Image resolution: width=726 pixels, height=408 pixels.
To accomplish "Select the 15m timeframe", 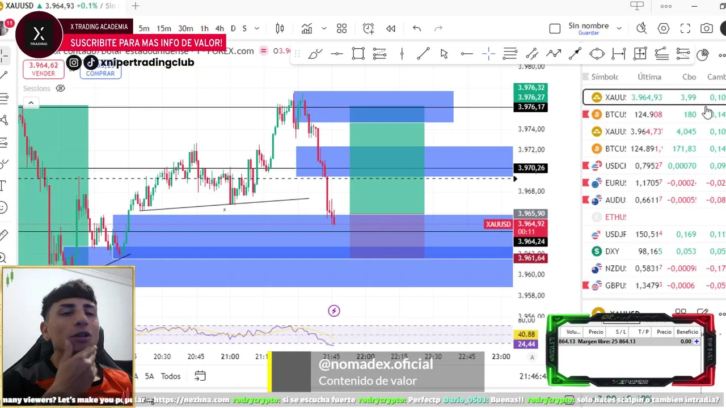I will coord(164,28).
